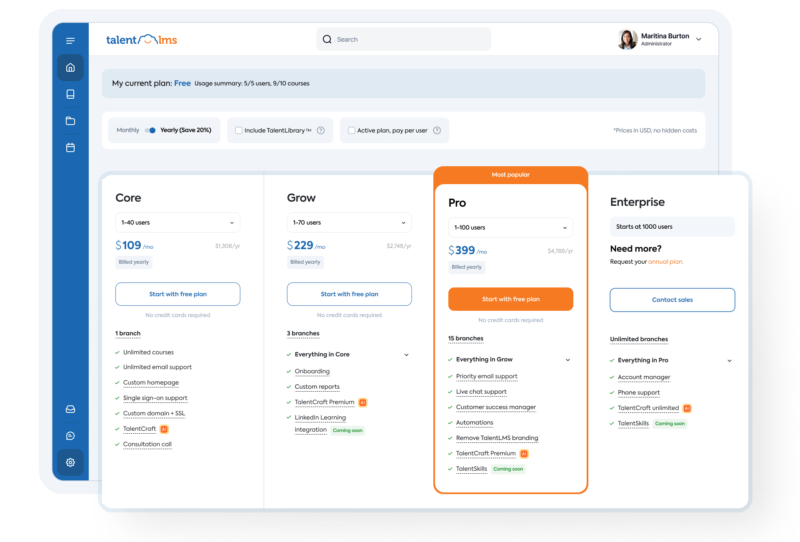
Task: Click Priority email support feature
Action: click(x=487, y=376)
